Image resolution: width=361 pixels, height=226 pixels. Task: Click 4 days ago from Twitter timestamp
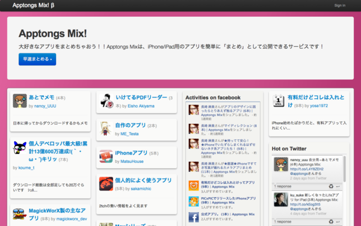308,213
